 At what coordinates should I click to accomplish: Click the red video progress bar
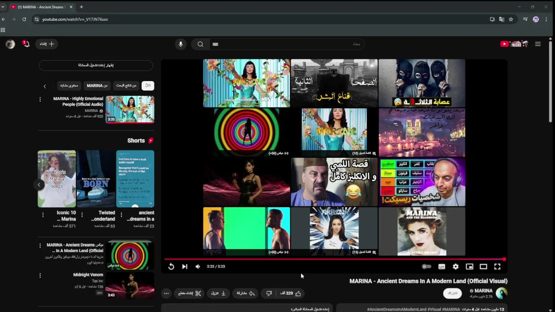click(334, 259)
